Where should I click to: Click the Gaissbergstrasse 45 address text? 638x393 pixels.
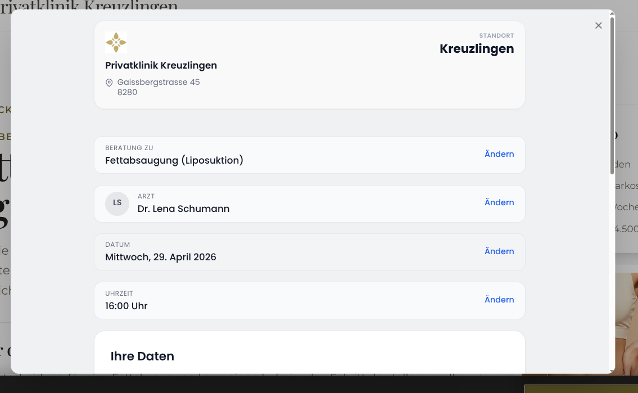[x=159, y=82]
